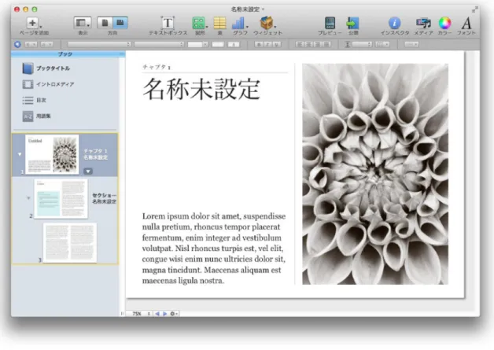The height and width of the screenshot is (350, 494).
Task: Select the page 2 section thumbnail
Action: 61,199
